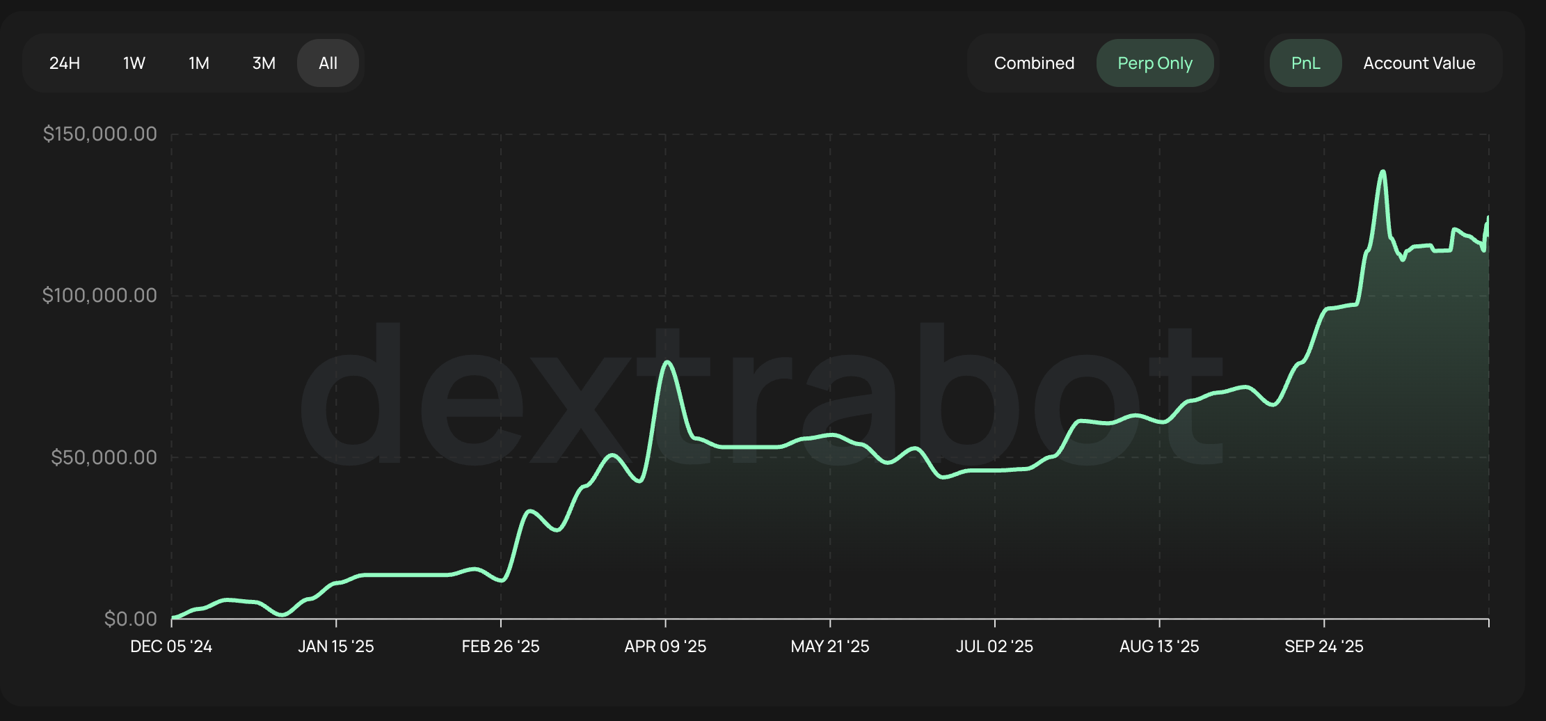Screen dimensions: 1546x721
Task: Show Account Value chart
Action: click(x=1419, y=63)
